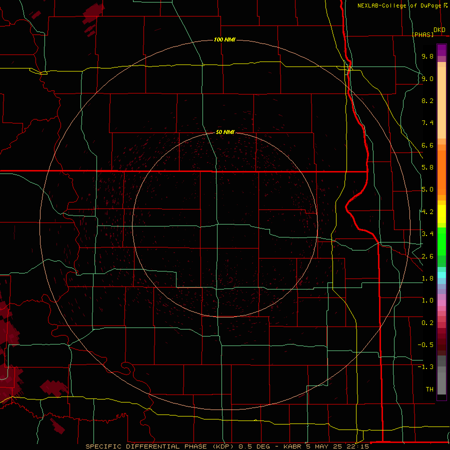
Task: Click the [PHAS] units label
Action: [x=422, y=34]
